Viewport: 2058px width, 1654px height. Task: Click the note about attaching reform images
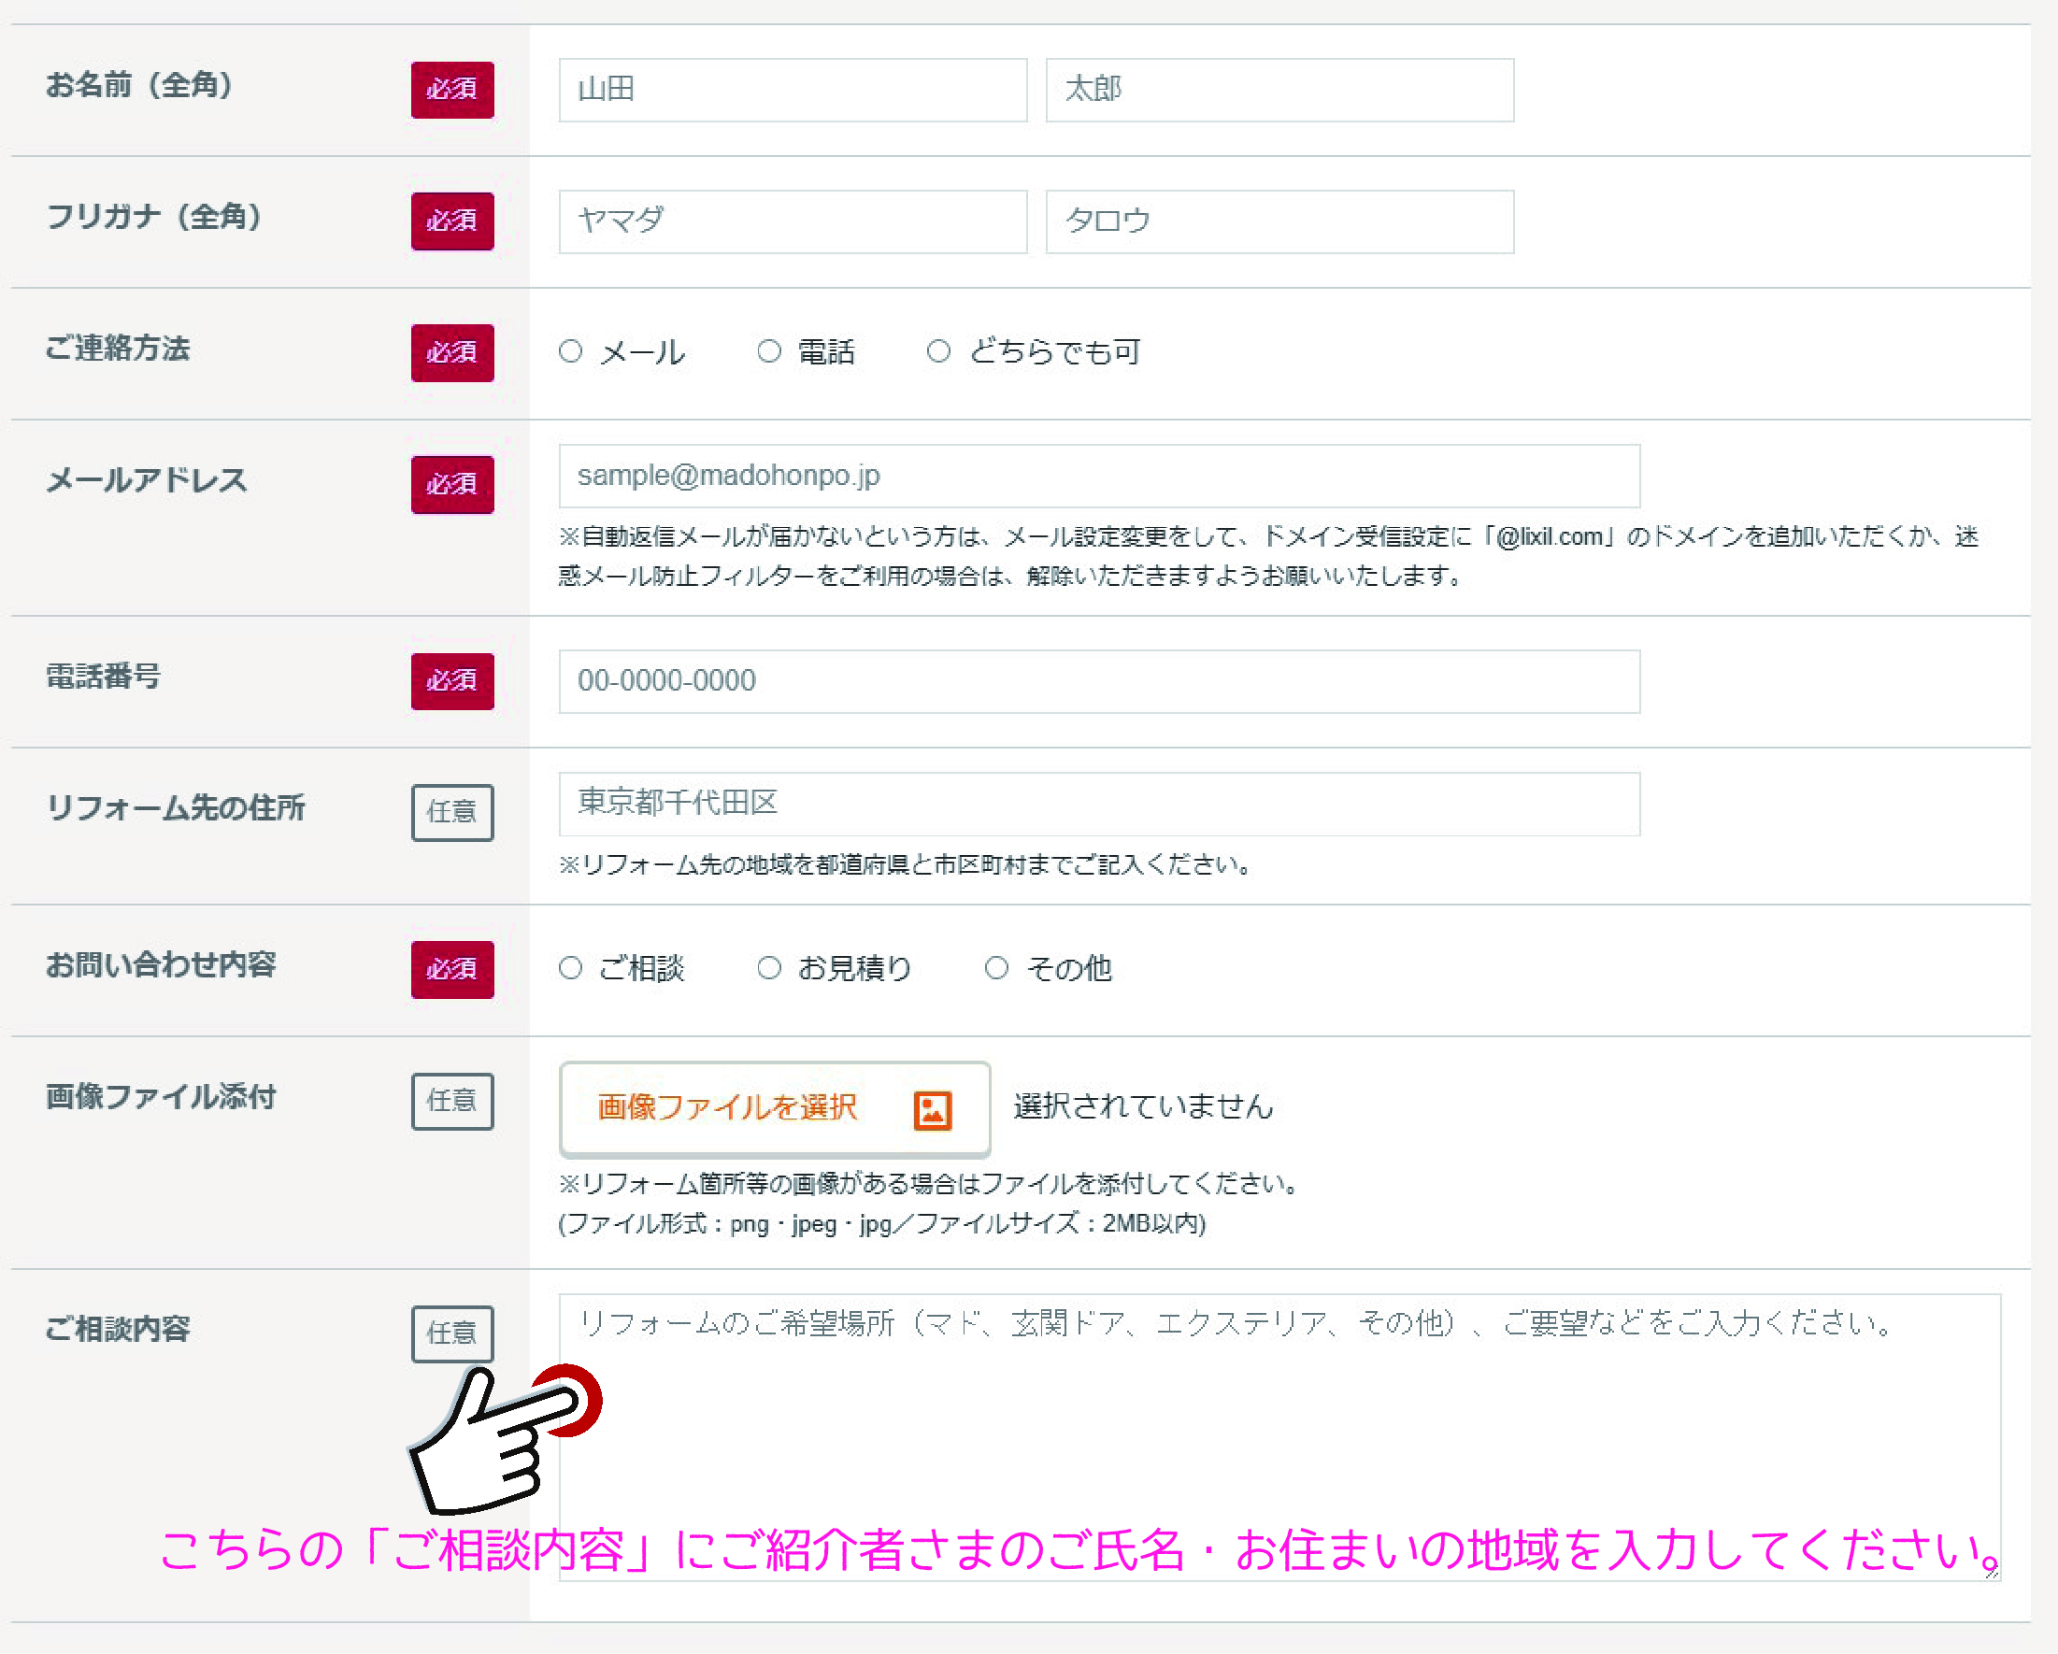[929, 1184]
